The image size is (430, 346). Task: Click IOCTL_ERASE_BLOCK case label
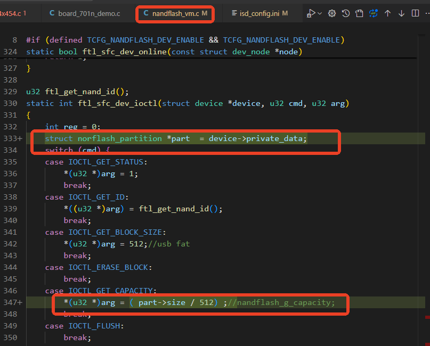click(x=108, y=267)
